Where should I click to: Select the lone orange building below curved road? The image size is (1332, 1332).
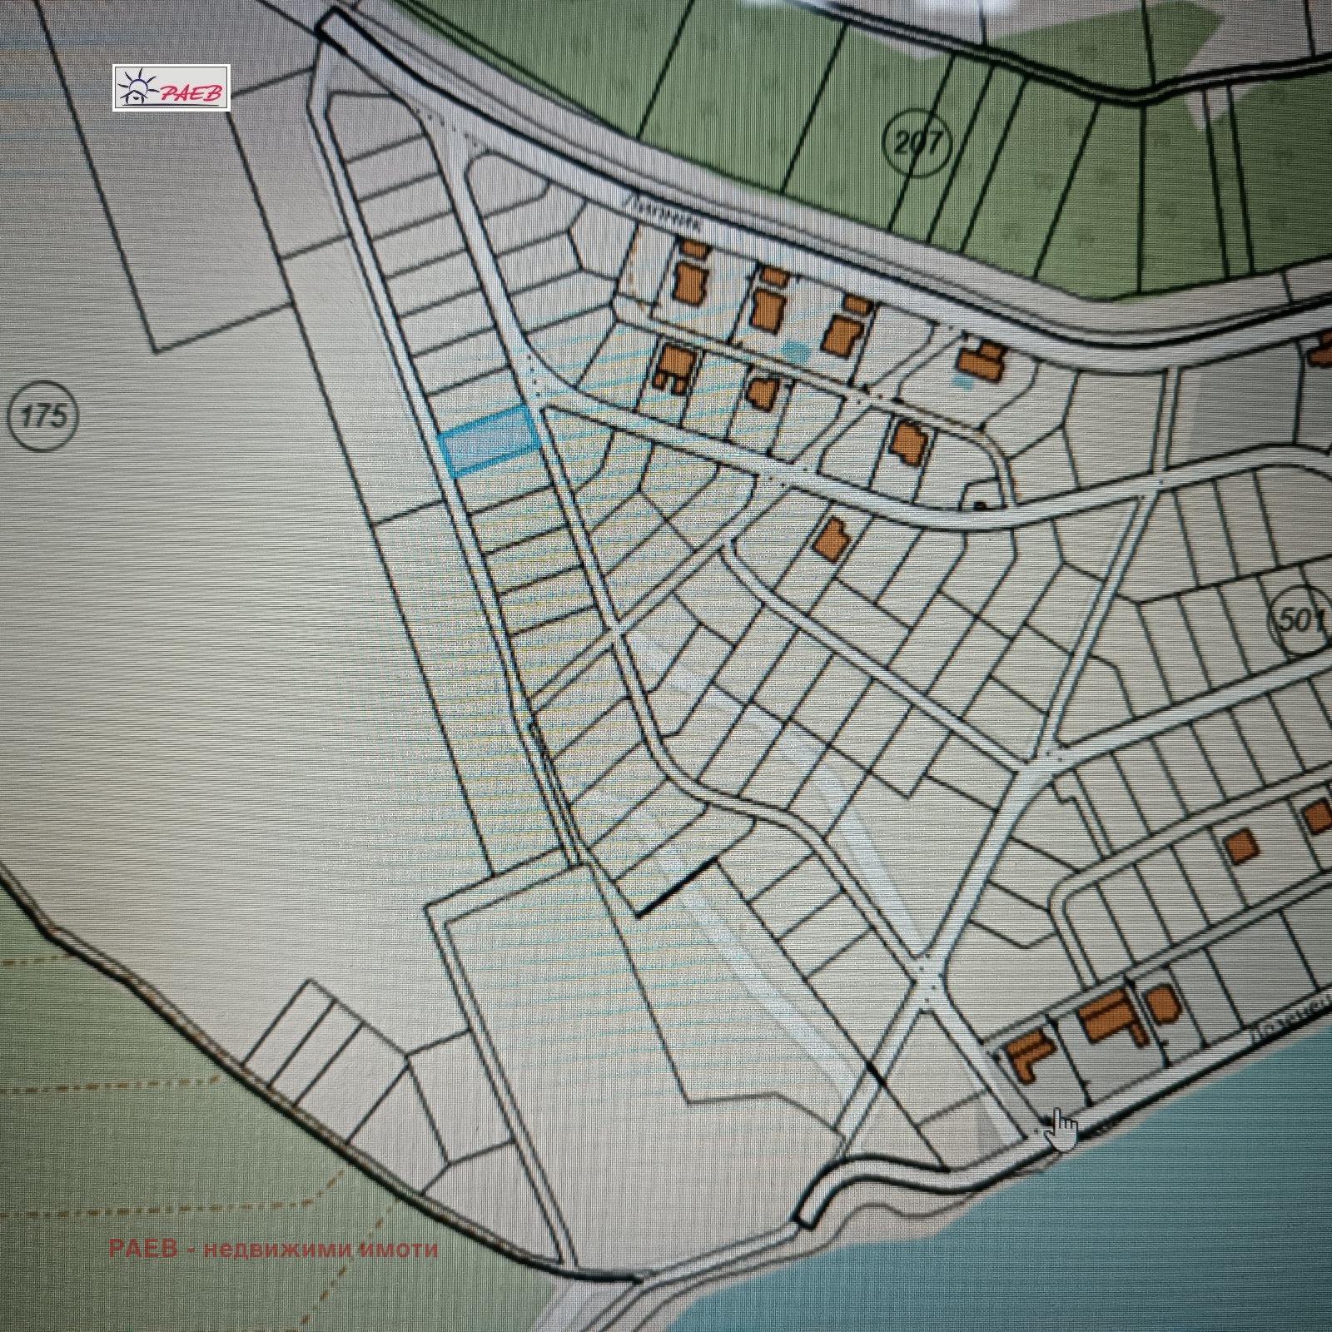(x=832, y=539)
